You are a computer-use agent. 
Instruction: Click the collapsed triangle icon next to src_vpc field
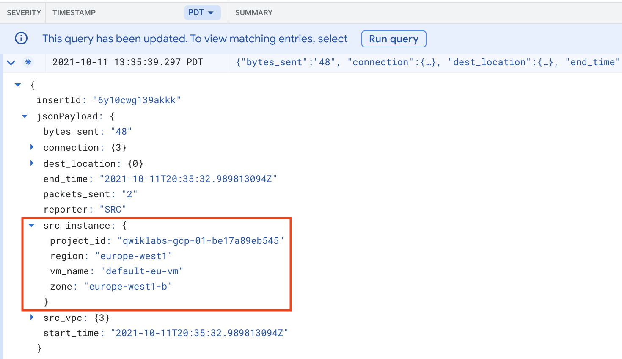32,318
